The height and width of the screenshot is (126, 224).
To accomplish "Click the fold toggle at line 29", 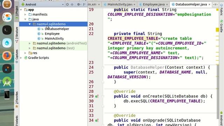I will point(103,97).
